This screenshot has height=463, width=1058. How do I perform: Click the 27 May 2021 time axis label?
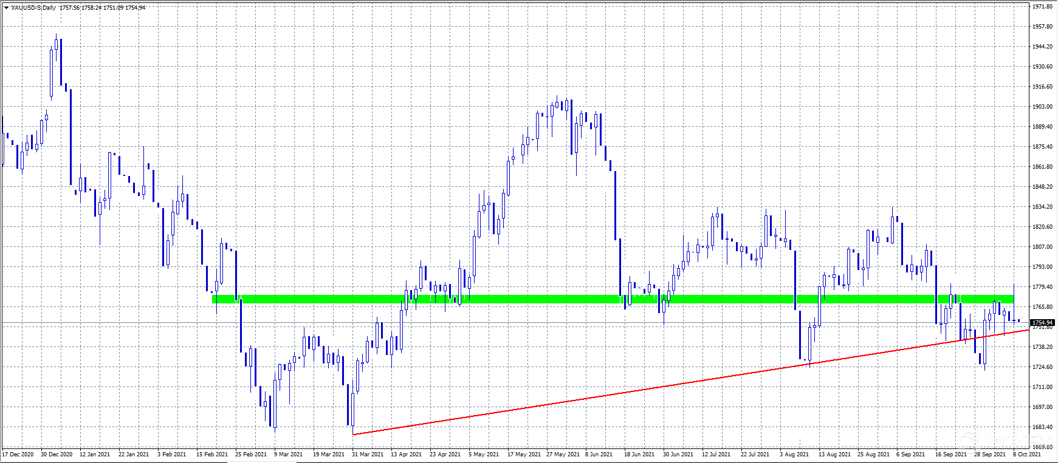pos(563,455)
